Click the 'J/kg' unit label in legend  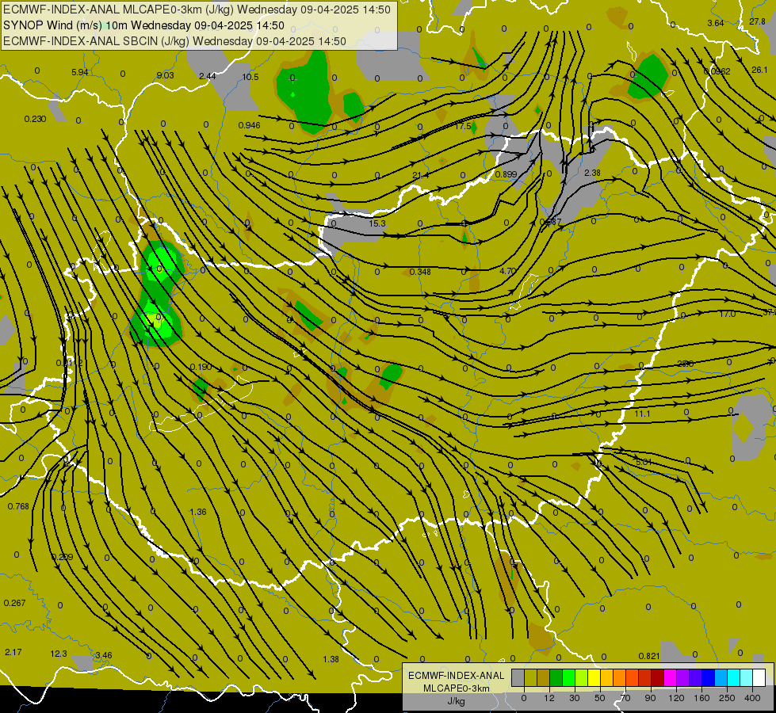456,701
